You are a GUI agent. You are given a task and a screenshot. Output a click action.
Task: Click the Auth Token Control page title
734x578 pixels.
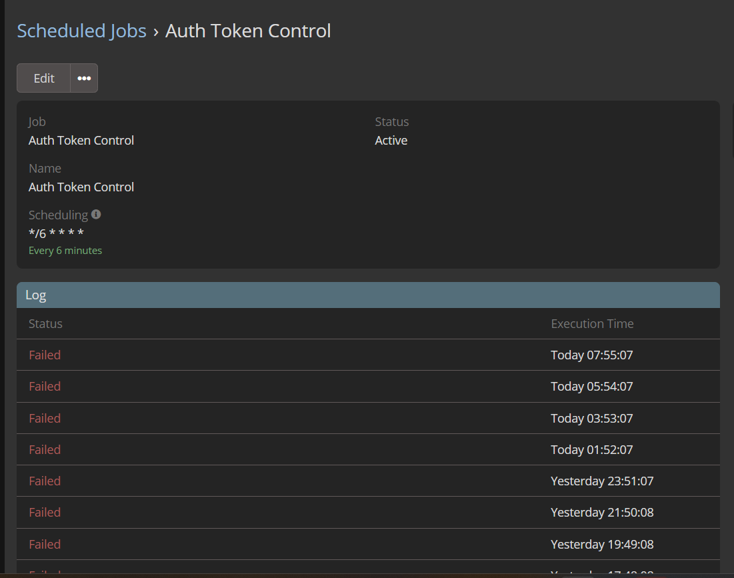pyautogui.click(x=248, y=31)
